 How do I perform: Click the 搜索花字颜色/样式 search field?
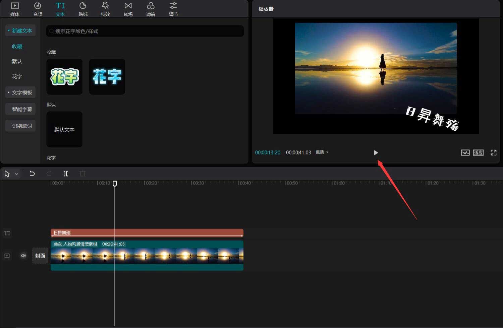(145, 31)
